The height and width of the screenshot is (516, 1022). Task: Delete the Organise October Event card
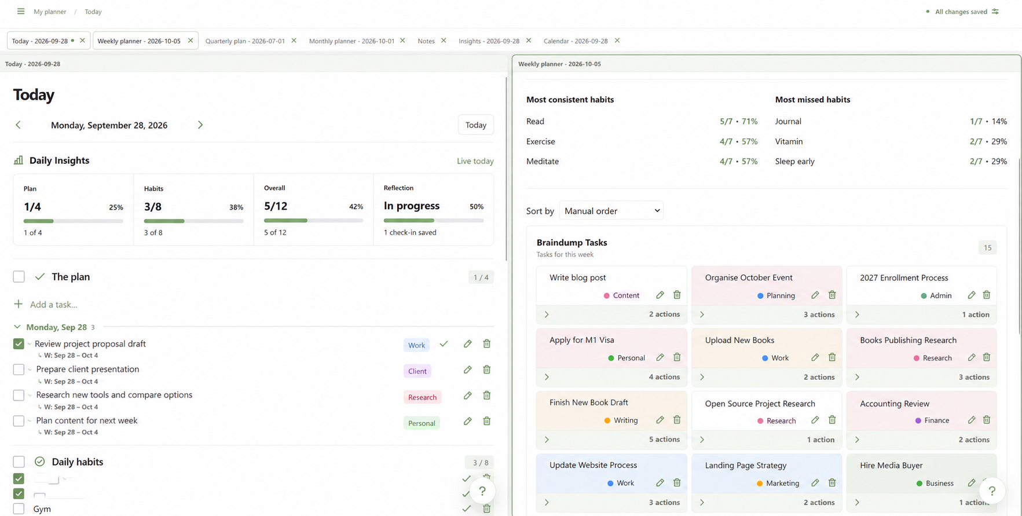click(x=832, y=295)
